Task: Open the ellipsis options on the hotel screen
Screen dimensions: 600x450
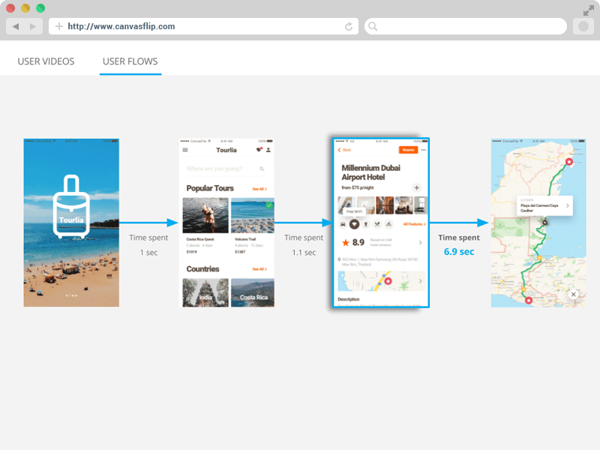Action: coord(423,148)
